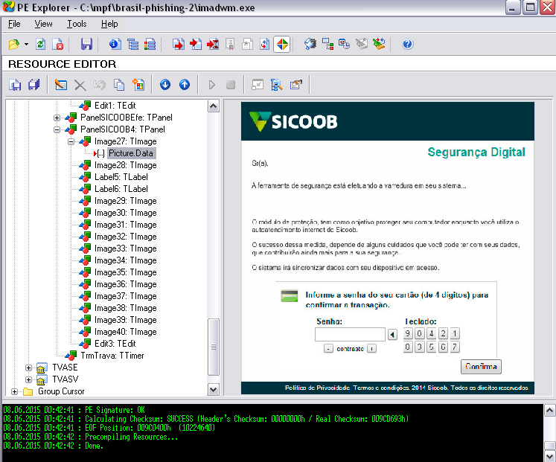556x462 pixels.
Task: Open the headers info icon
Action: 115,45
